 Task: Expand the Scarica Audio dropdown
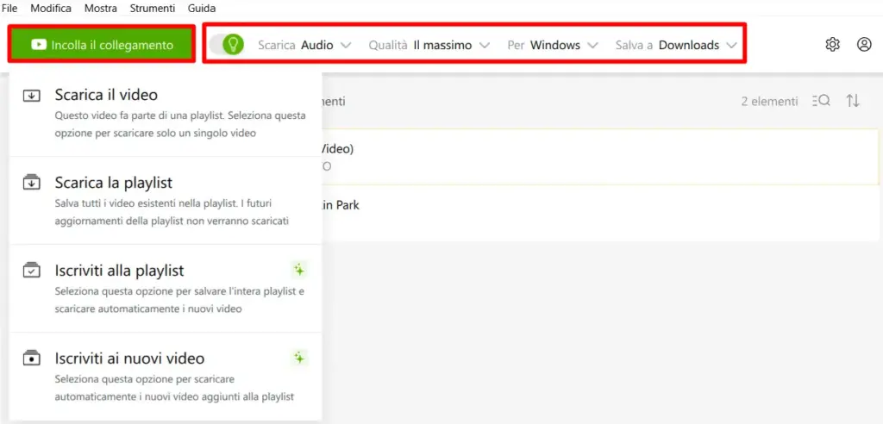(304, 45)
